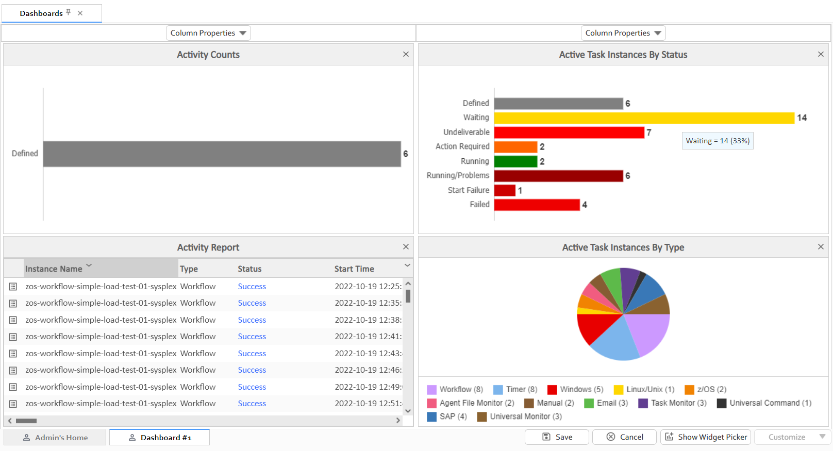
Task: Toggle the Workflow legend entry in pie chart
Action: [455, 390]
